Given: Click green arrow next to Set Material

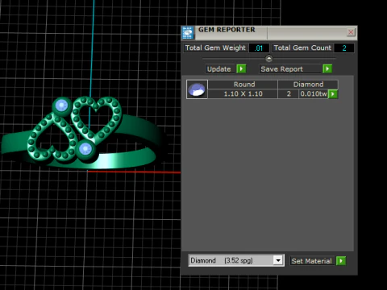Looking at the screenshot, I should 341,261.
